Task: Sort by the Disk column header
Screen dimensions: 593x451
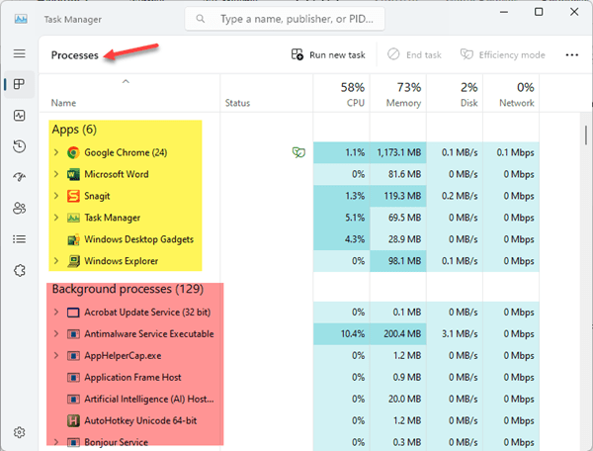Action: 455,93
